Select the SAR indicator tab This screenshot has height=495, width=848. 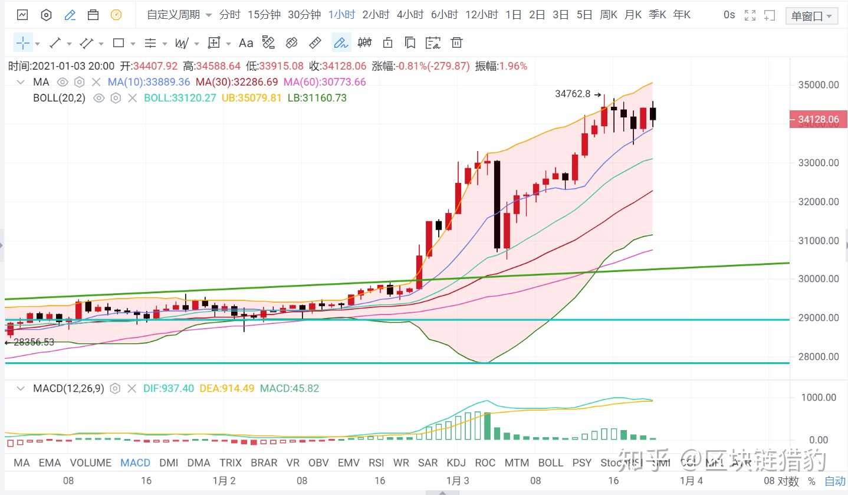(x=428, y=463)
